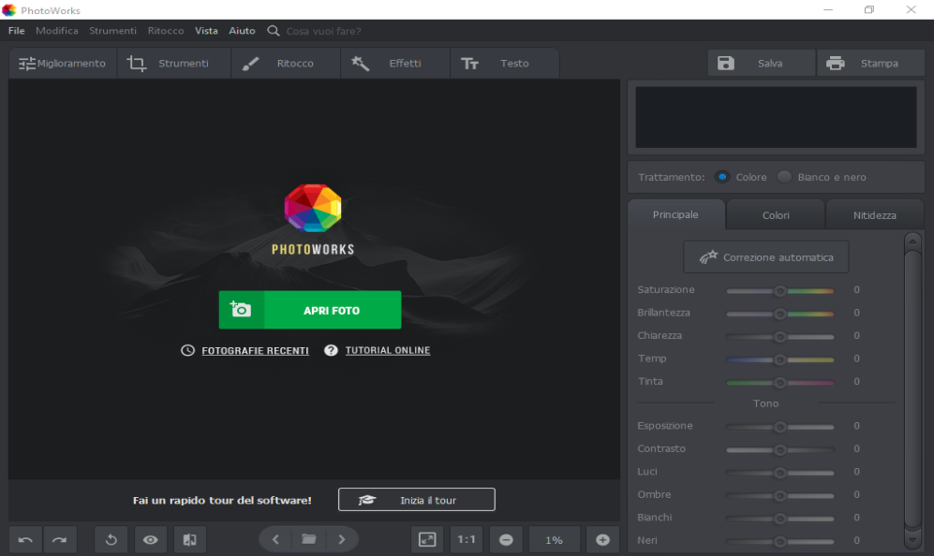Click the fit to screen icon

[428, 540]
